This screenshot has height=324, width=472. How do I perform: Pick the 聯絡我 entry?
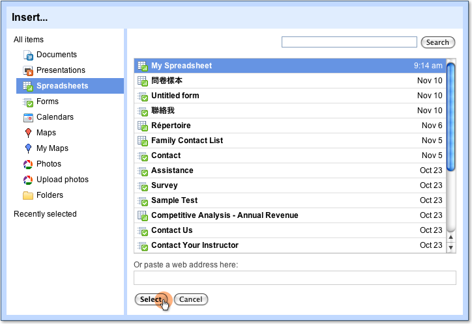click(x=290, y=111)
